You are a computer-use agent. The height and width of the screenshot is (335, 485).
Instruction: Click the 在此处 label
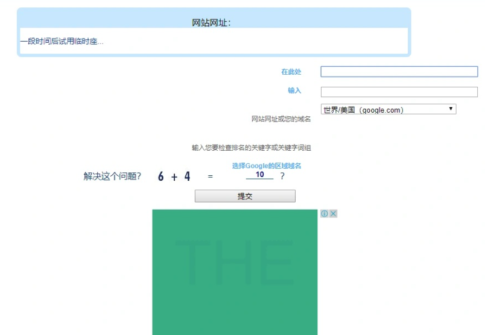pos(291,72)
